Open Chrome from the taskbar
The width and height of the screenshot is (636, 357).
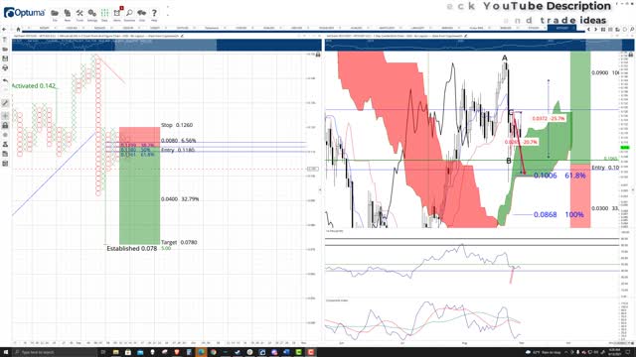(214, 352)
